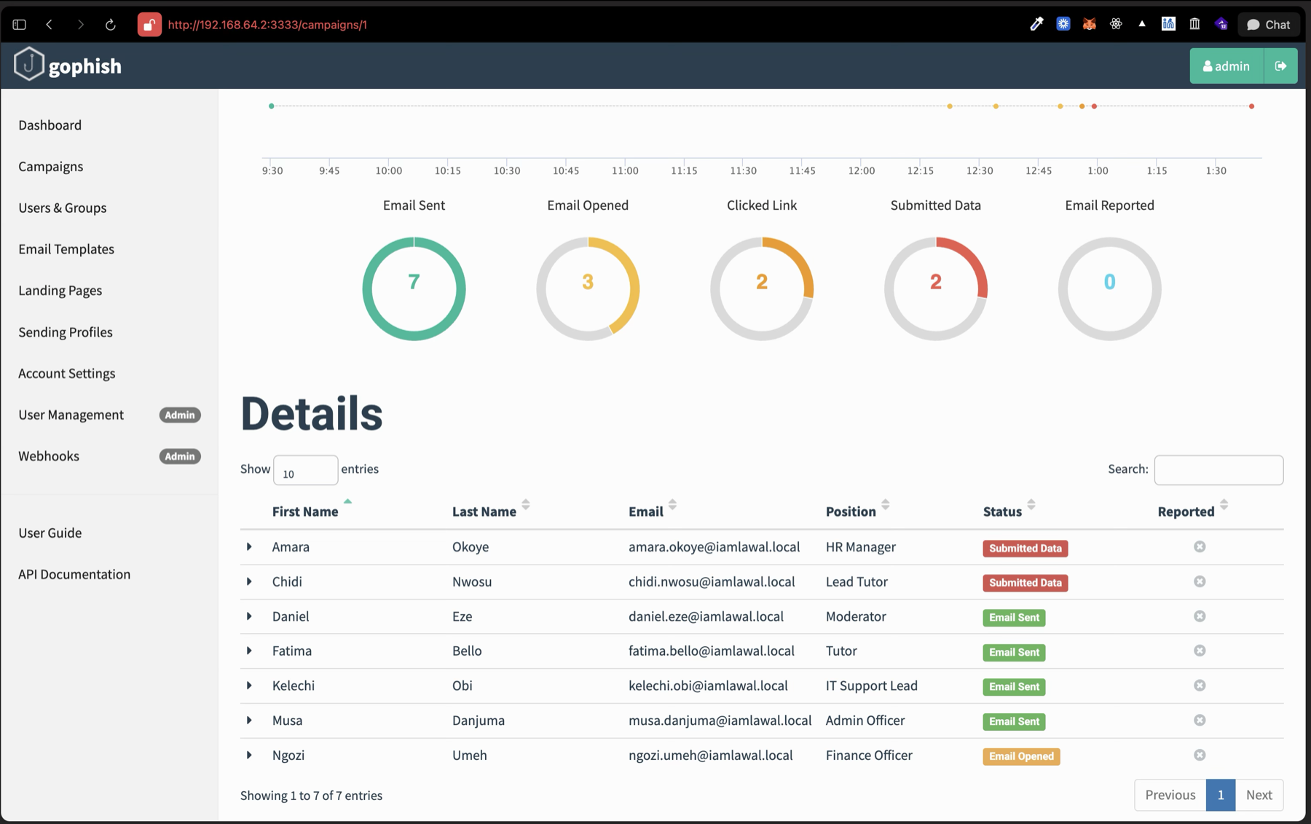Click the reported indicator icon for Daniel

(x=1200, y=616)
